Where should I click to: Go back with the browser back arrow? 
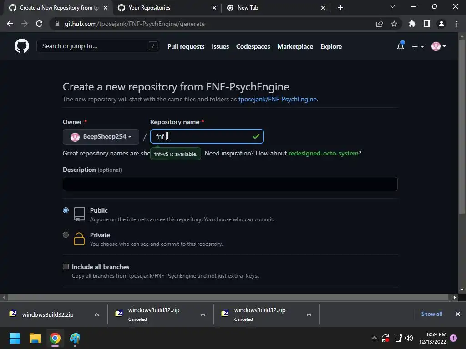point(10,24)
